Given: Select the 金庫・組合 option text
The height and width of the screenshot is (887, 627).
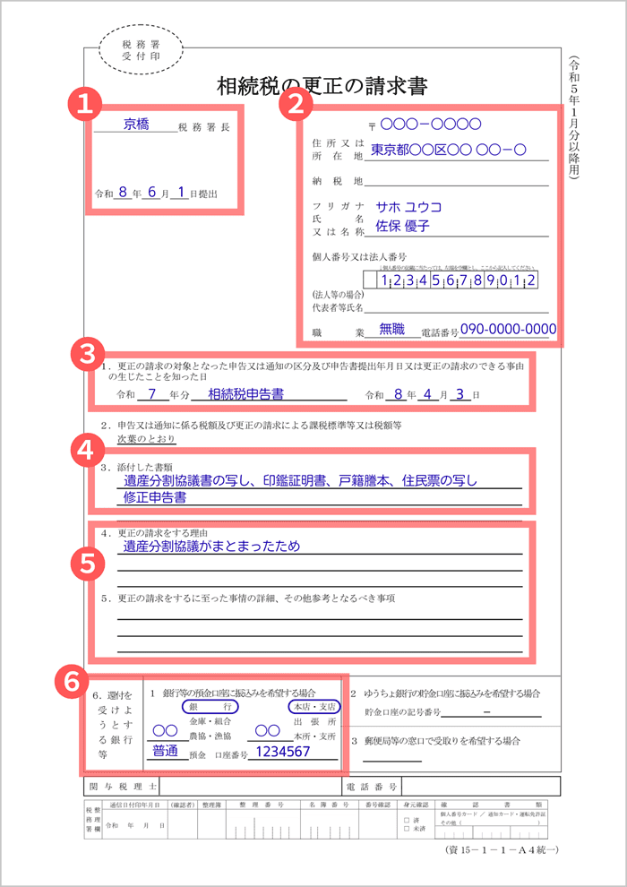Looking at the screenshot, I should (210, 721).
